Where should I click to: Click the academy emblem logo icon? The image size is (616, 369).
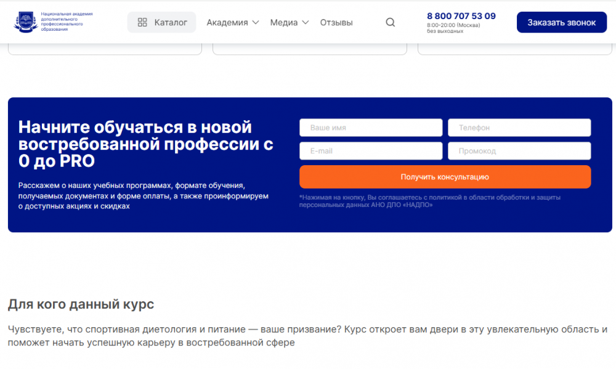click(x=25, y=22)
